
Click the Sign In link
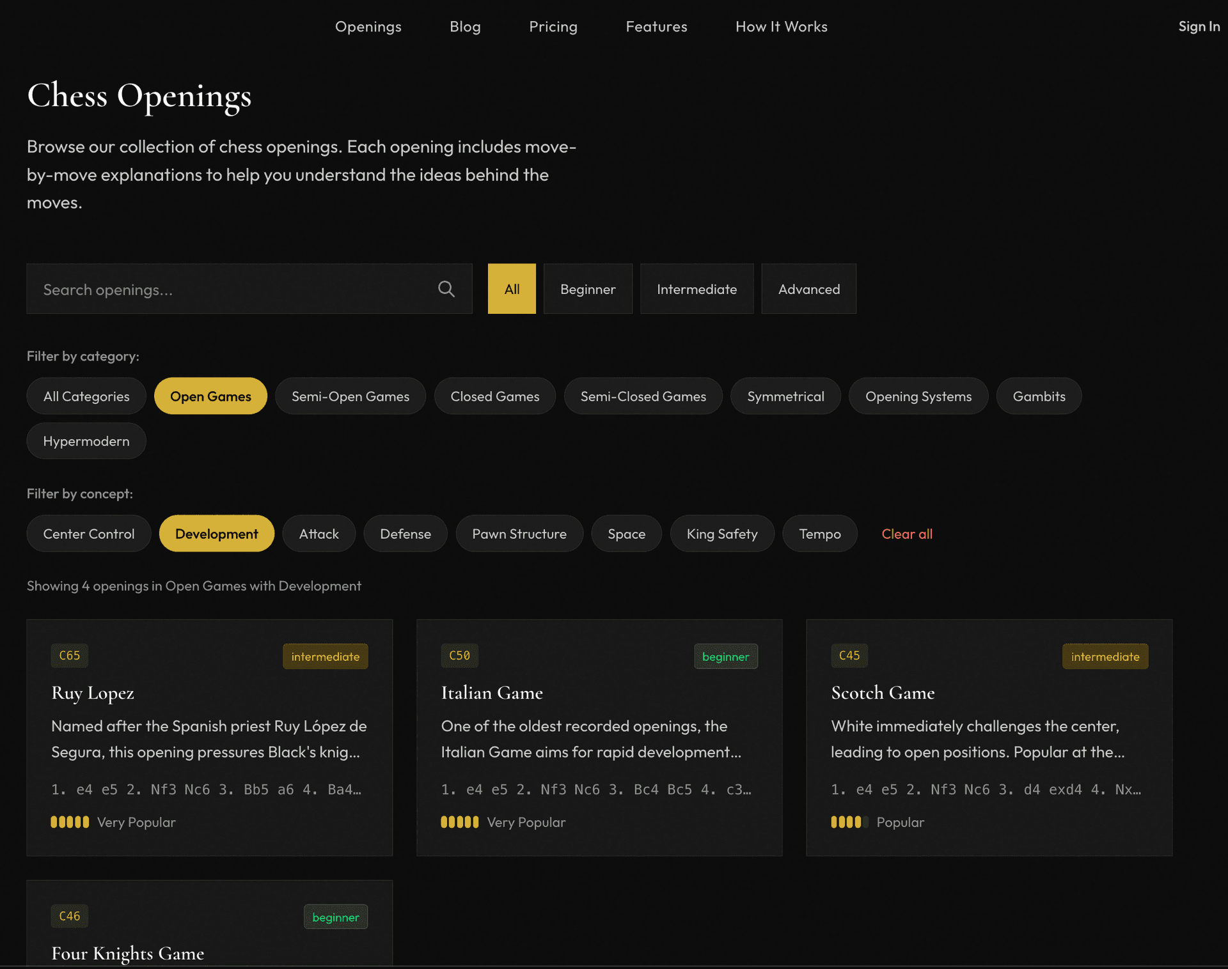point(1199,26)
